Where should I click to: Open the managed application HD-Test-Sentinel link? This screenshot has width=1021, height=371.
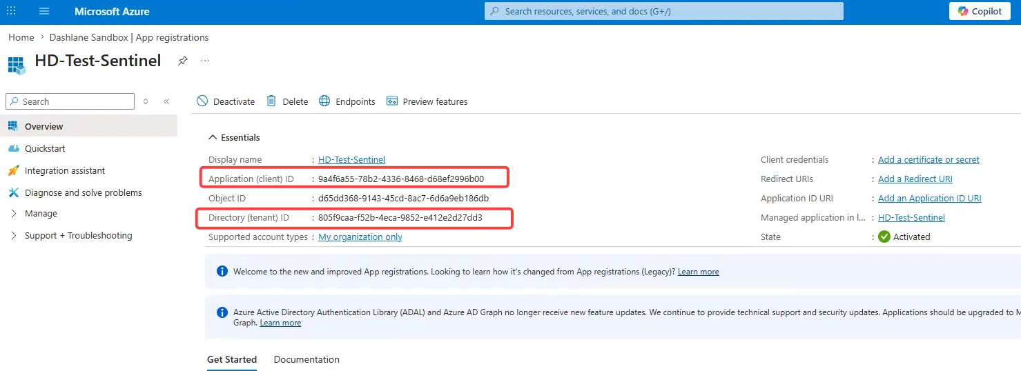[911, 217]
